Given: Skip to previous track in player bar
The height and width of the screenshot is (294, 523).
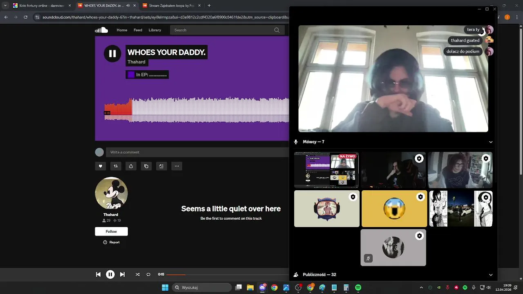Looking at the screenshot, I should tap(98, 274).
